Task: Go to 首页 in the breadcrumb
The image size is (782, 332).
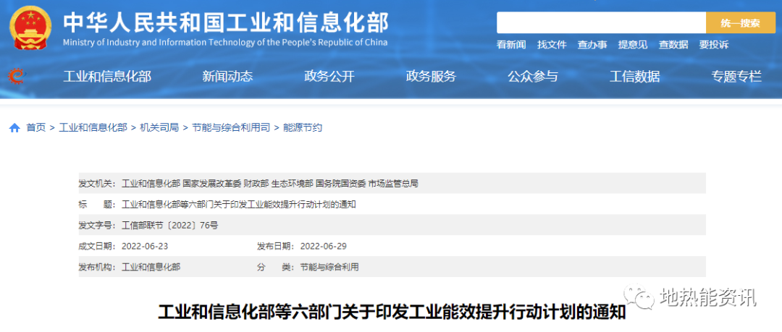Action: [36, 128]
